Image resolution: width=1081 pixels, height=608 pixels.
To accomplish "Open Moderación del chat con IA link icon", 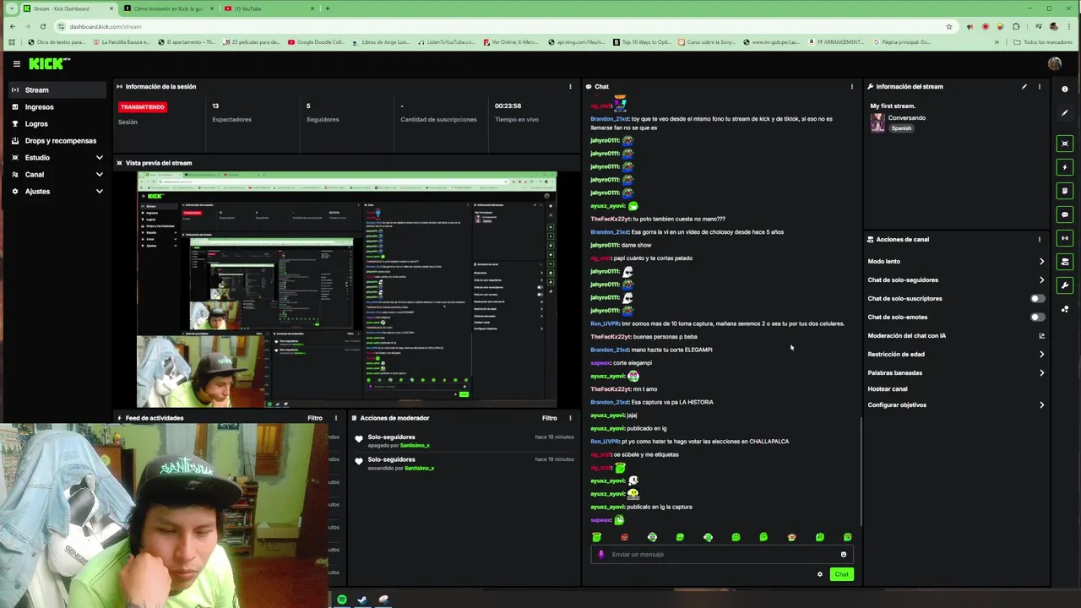I will (x=1041, y=335).
